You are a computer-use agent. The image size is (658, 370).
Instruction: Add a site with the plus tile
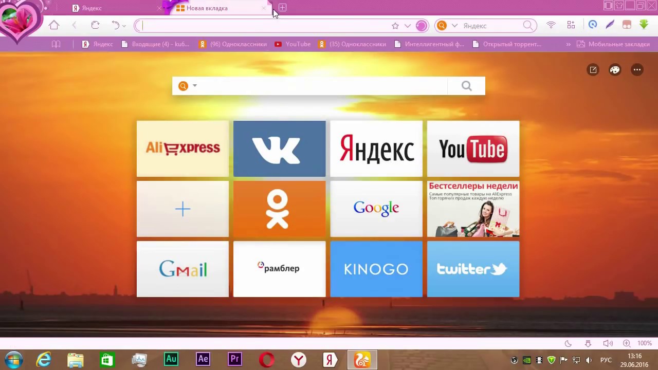click(182, 209)
